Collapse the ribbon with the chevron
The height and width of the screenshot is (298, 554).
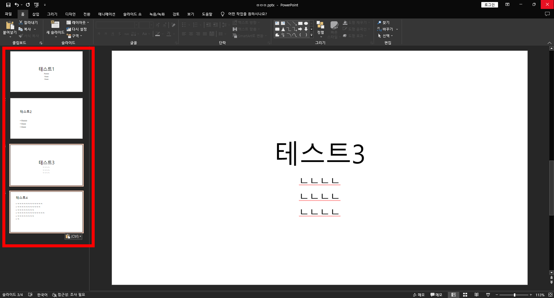tap(549, 43)
